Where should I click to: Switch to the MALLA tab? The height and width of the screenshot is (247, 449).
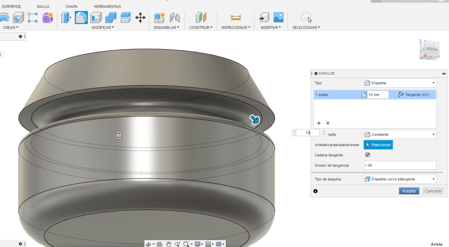tap(43, 6)
